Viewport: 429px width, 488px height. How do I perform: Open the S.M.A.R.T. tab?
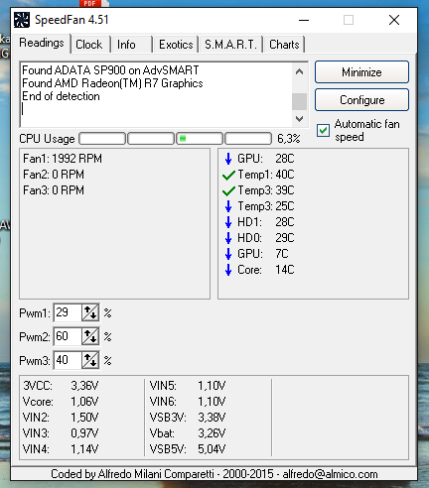click(230, 45)
